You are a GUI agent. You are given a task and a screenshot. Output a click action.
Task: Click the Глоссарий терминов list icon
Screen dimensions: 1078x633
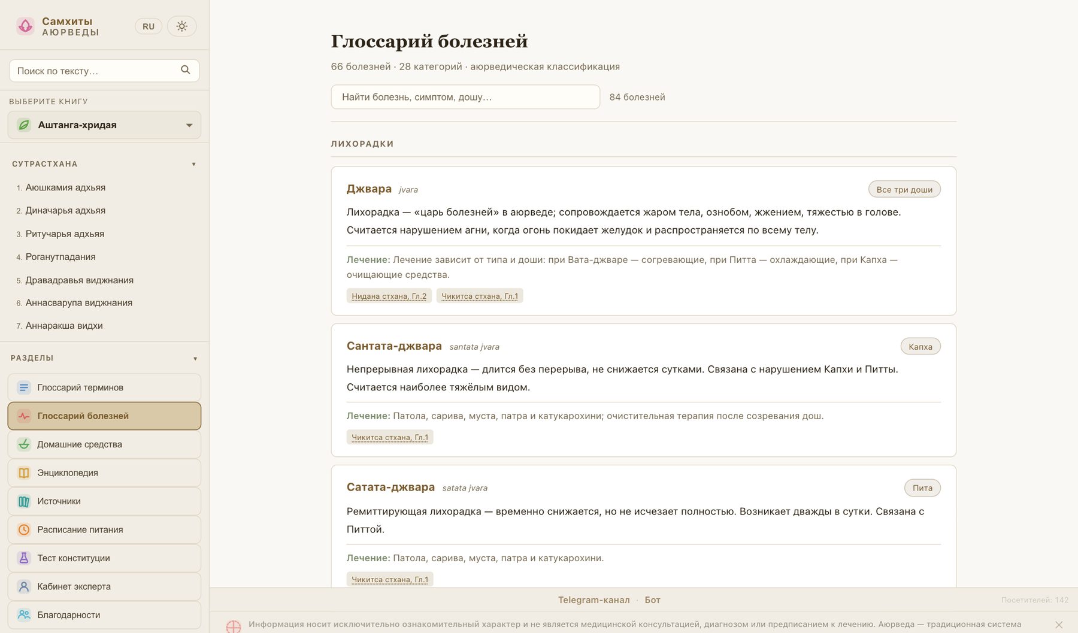coord(24,387)
